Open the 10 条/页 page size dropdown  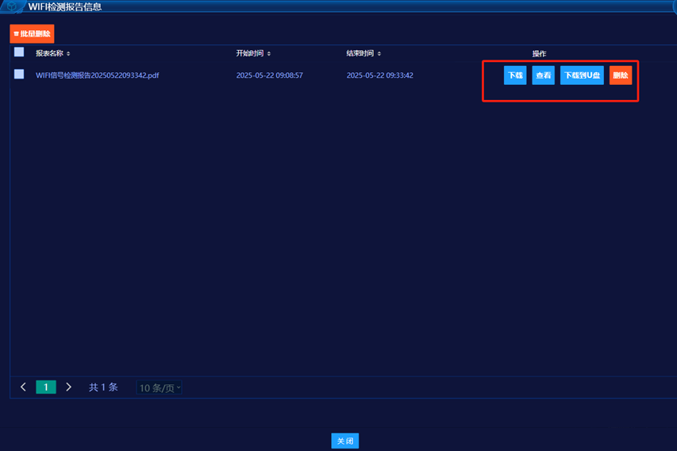click(x=159, y=387)
